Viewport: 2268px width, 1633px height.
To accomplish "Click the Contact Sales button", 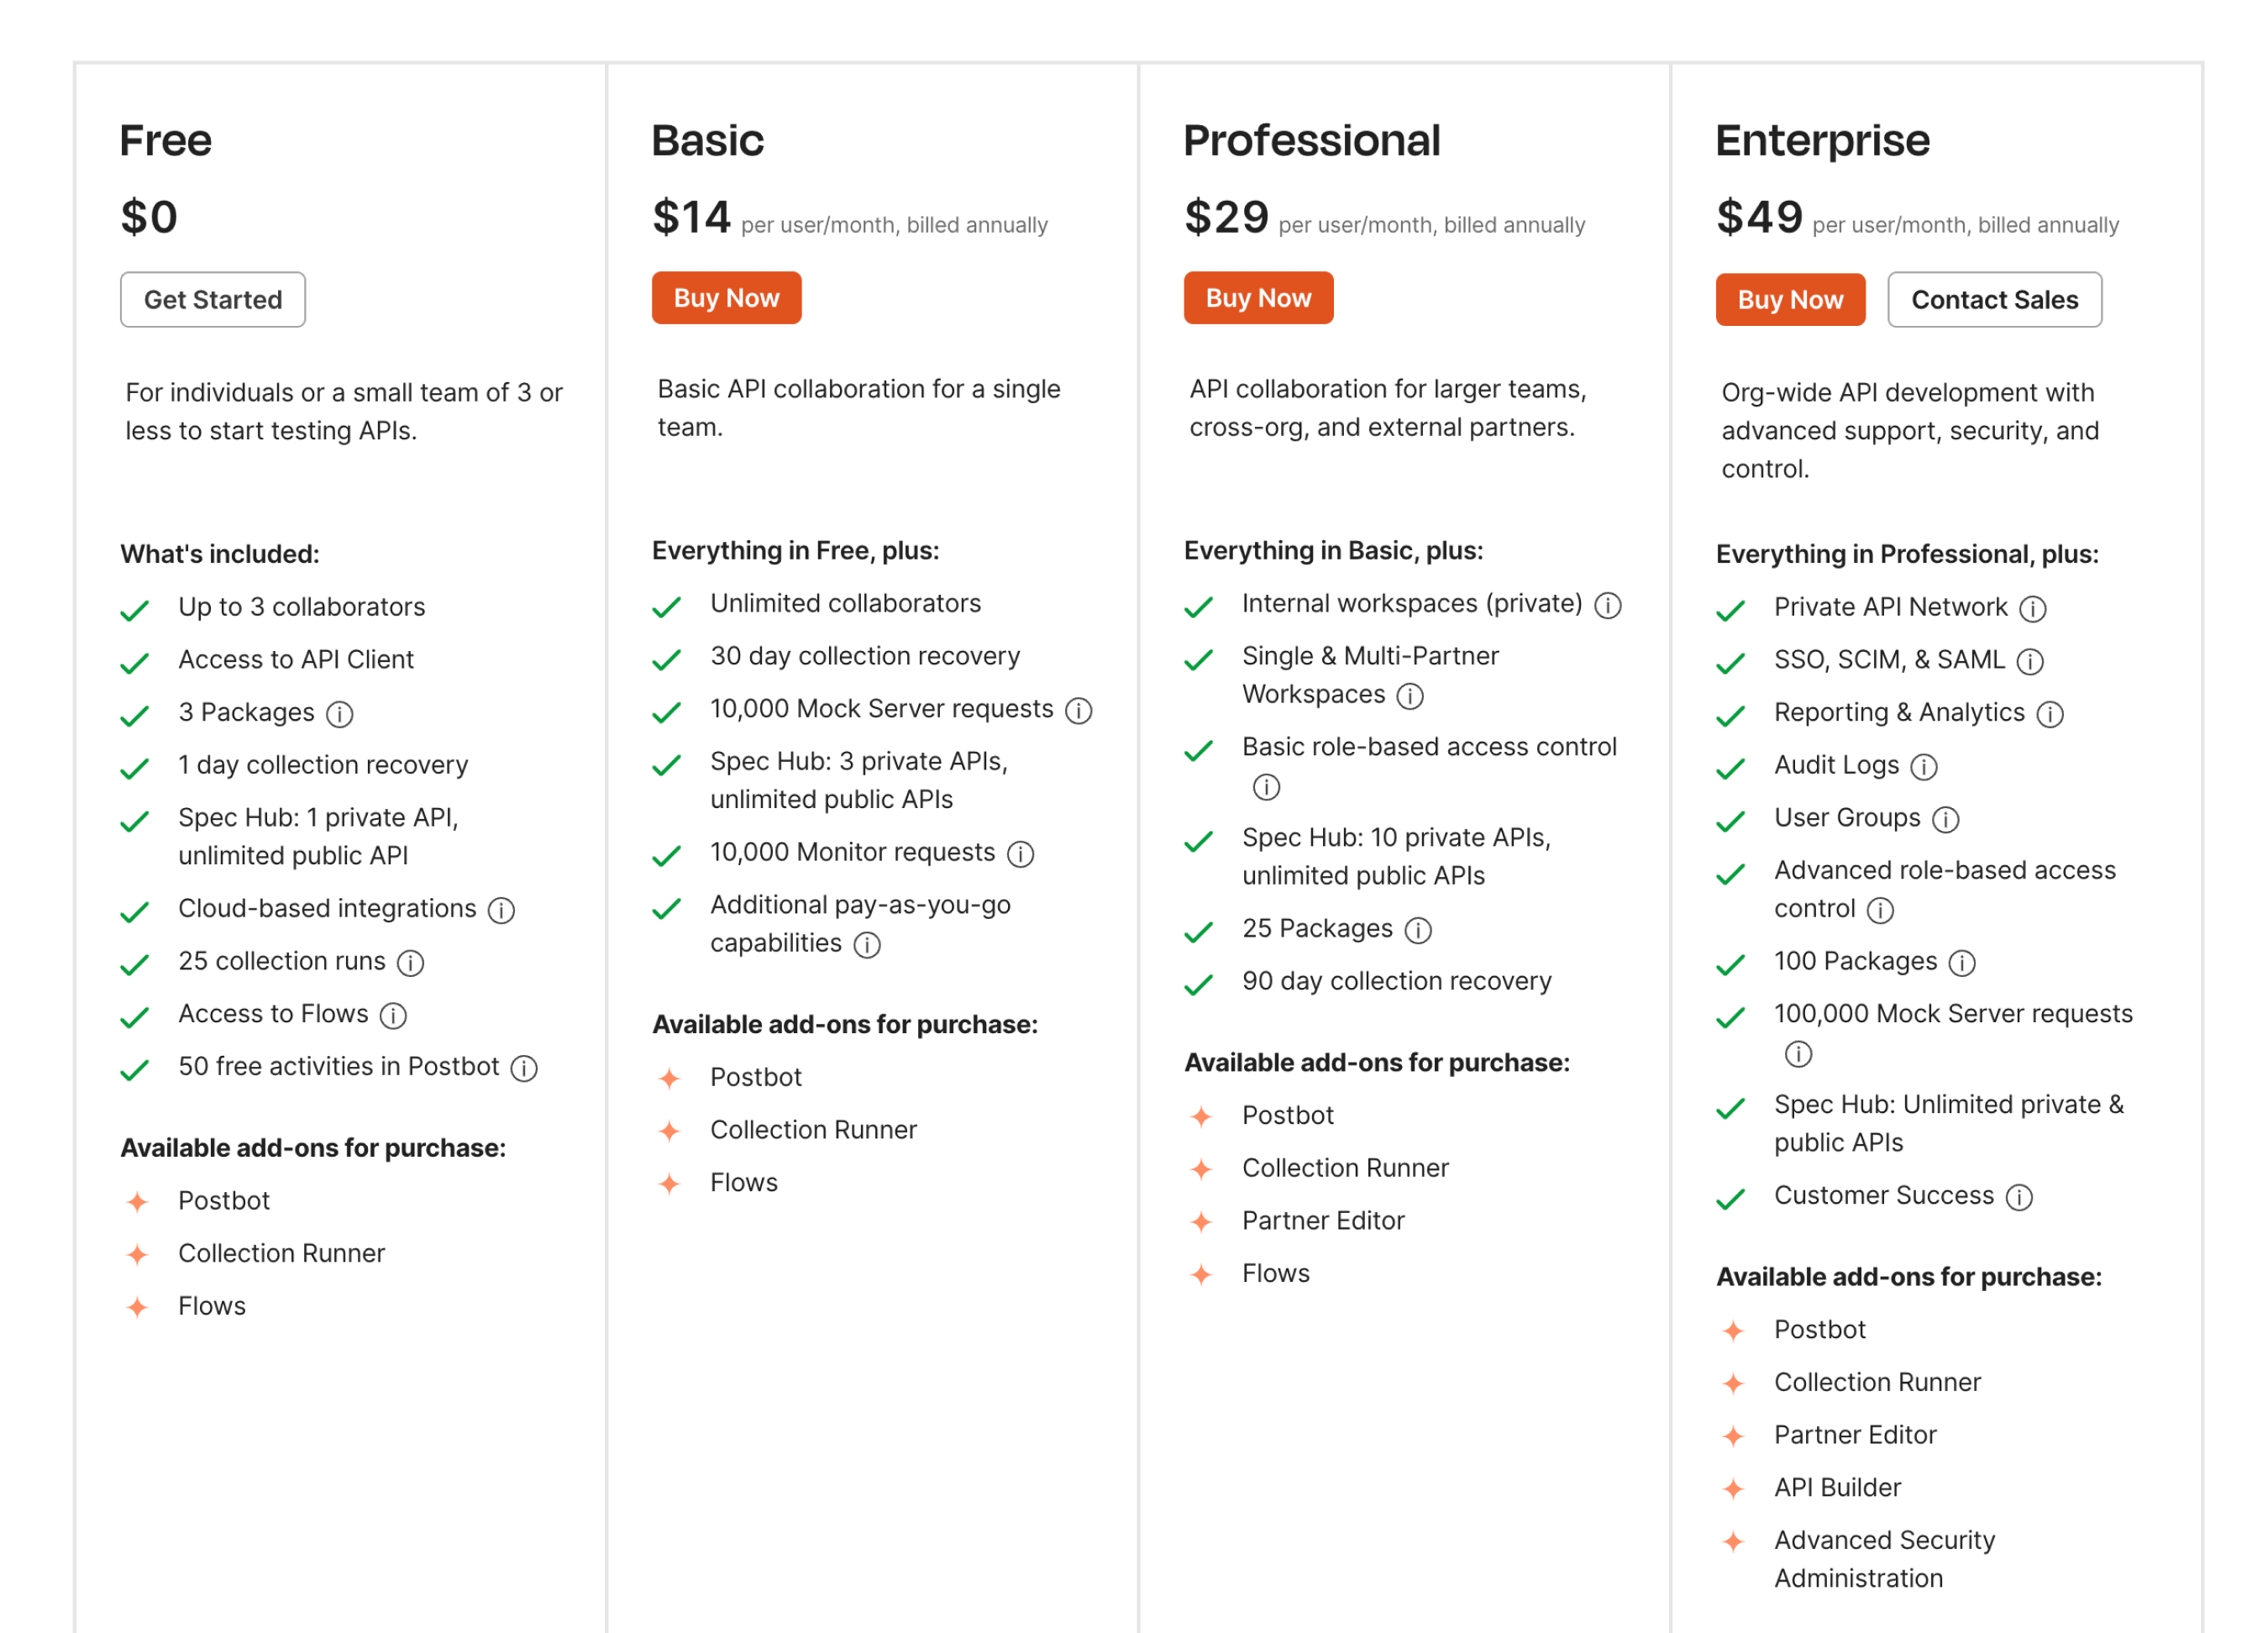I will (1993, 299).
